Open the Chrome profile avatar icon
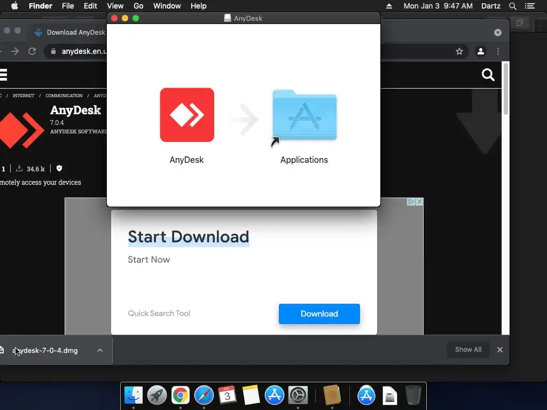 click(480, 52)
